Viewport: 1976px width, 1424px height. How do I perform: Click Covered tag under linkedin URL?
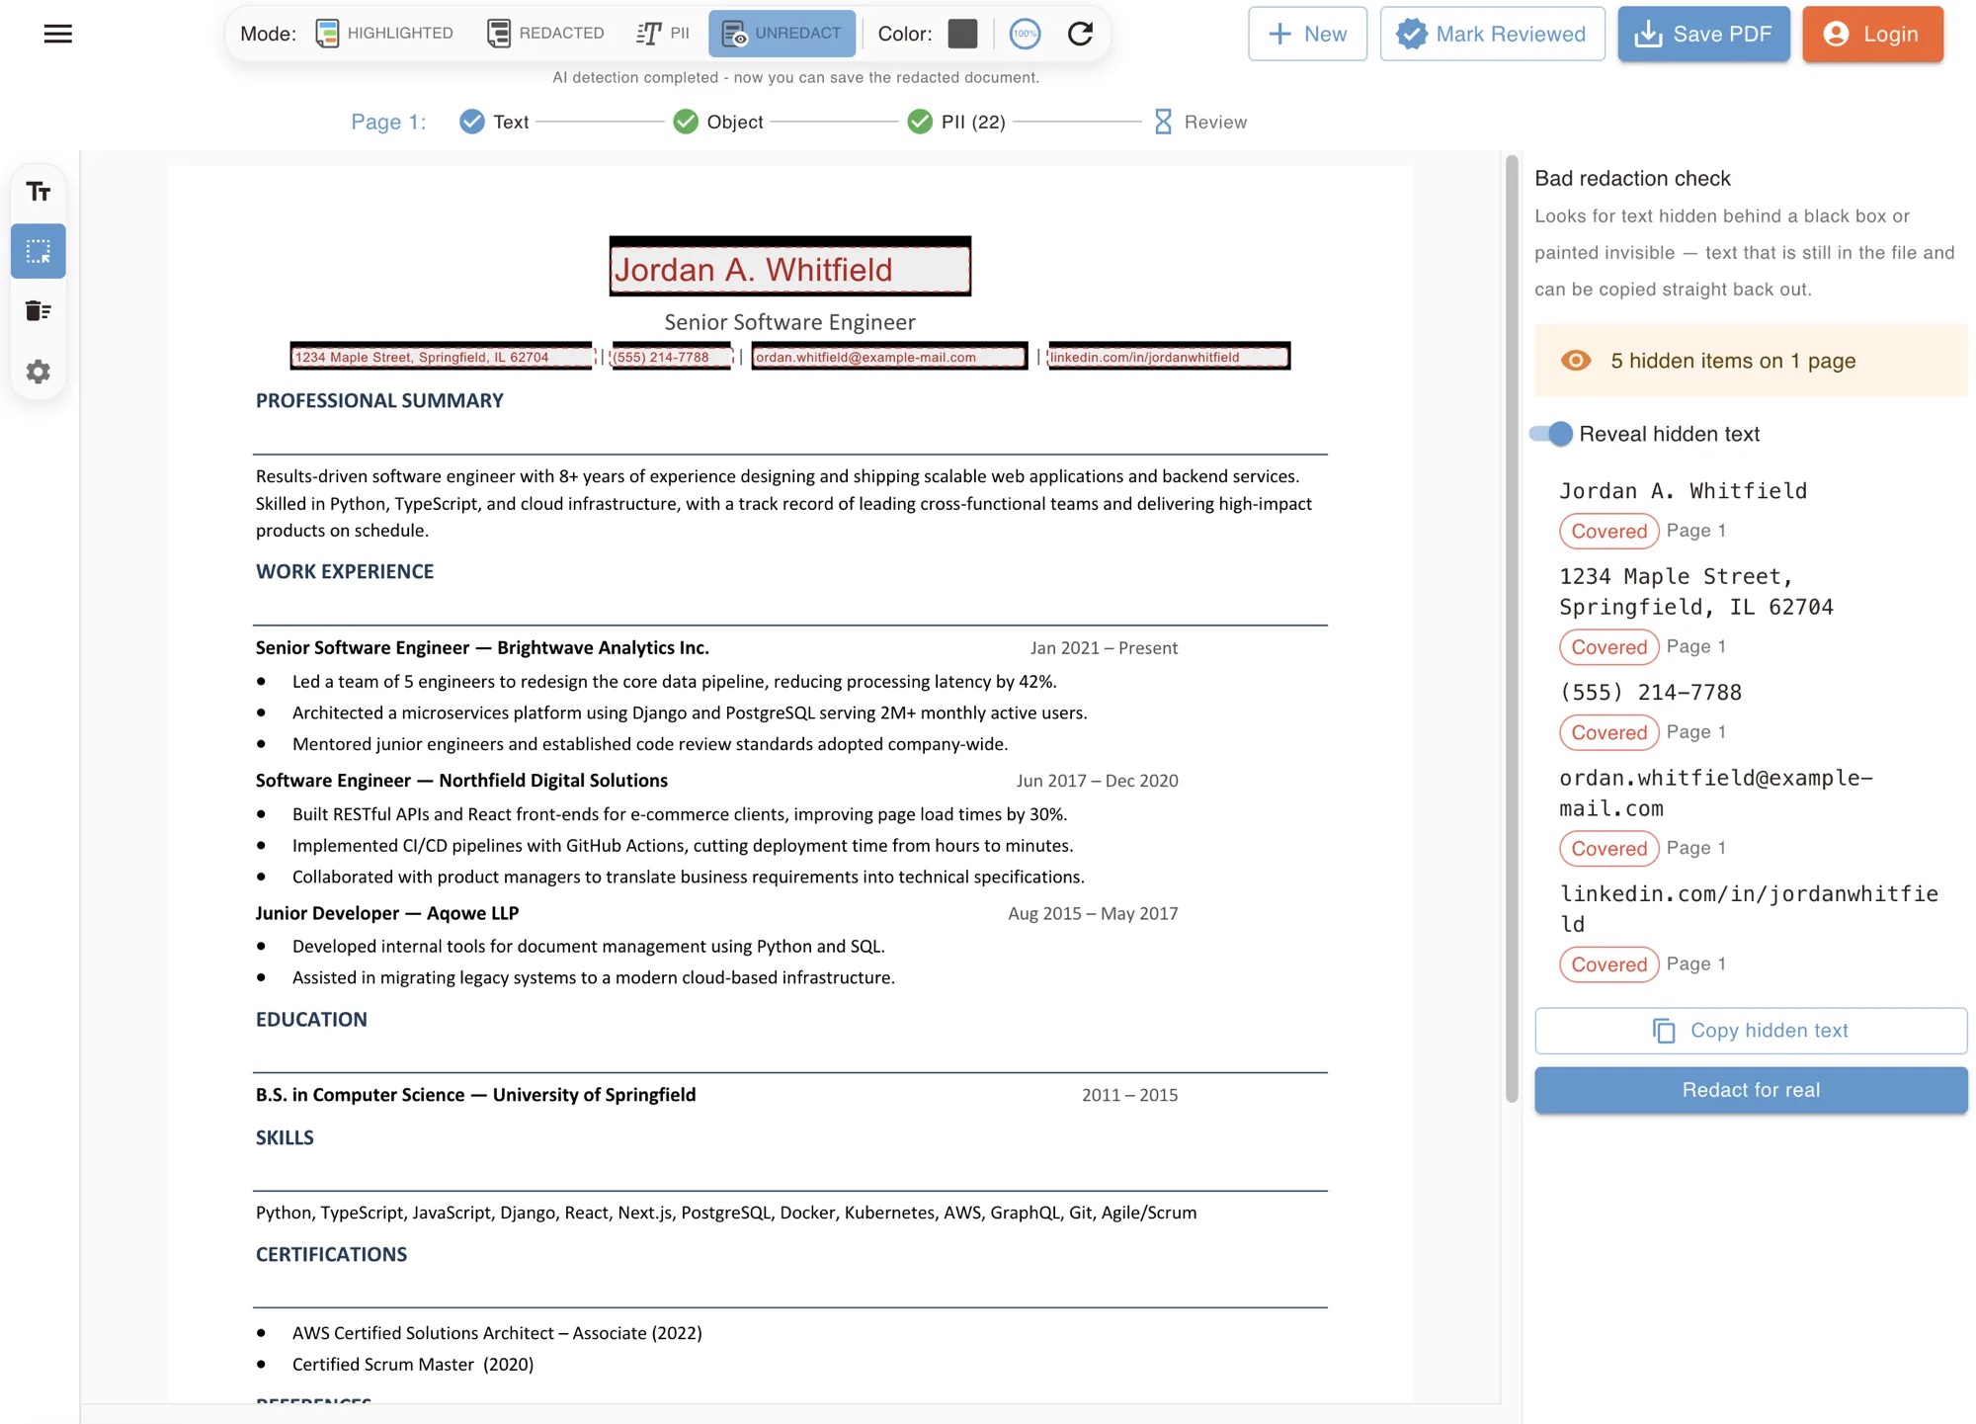(x=1608, y=964)
